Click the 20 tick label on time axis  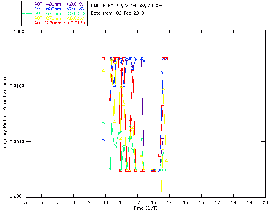point(265,202)
